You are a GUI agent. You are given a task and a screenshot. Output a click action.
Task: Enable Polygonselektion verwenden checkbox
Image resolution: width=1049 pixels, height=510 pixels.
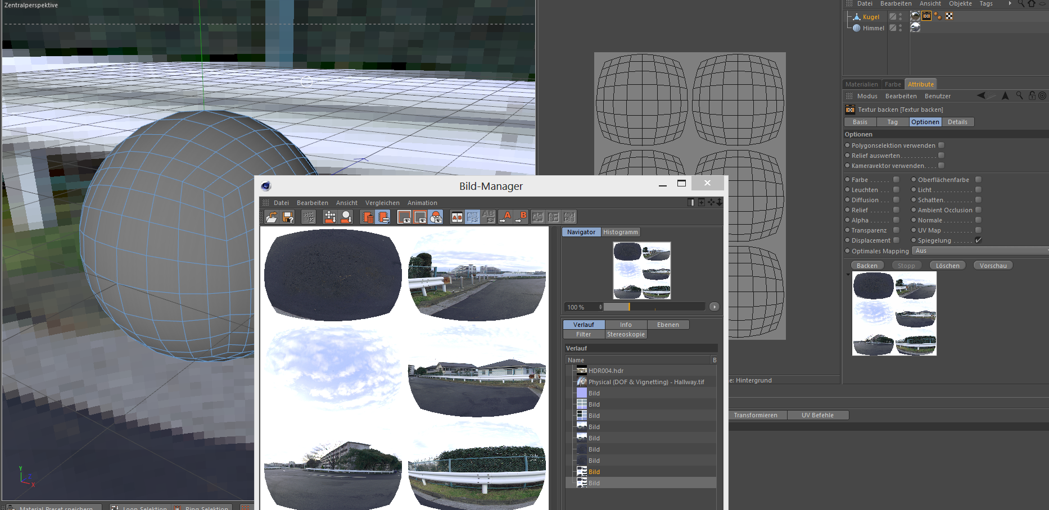(x=941, y=145)
